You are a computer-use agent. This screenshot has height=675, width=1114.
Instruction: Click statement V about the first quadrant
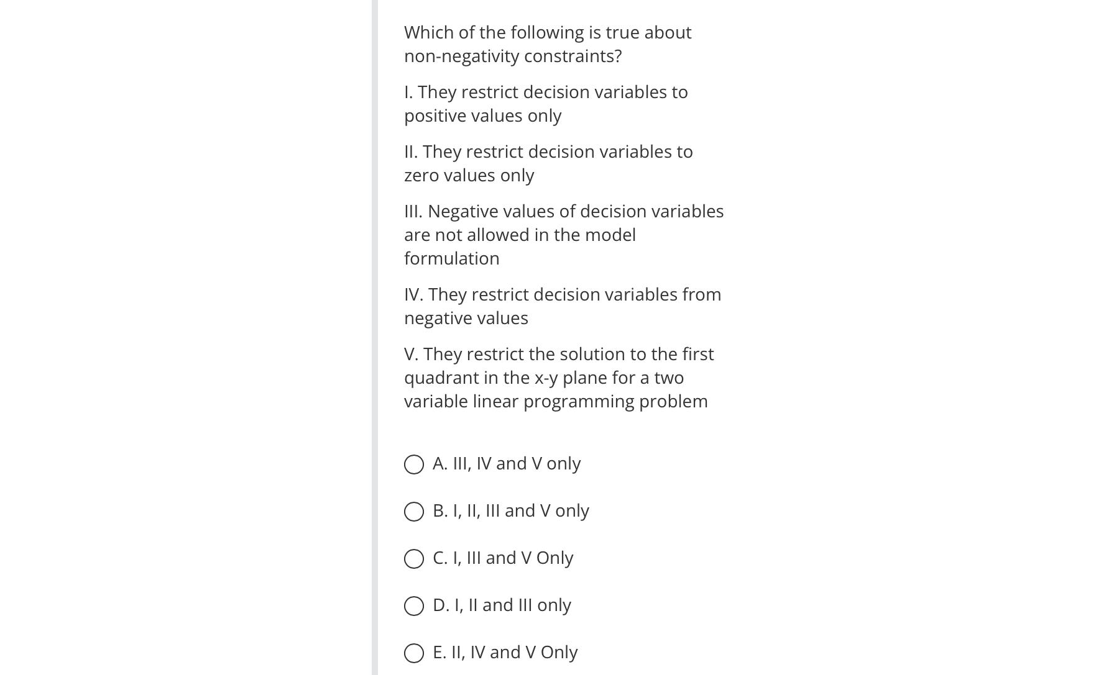(558, 377)
